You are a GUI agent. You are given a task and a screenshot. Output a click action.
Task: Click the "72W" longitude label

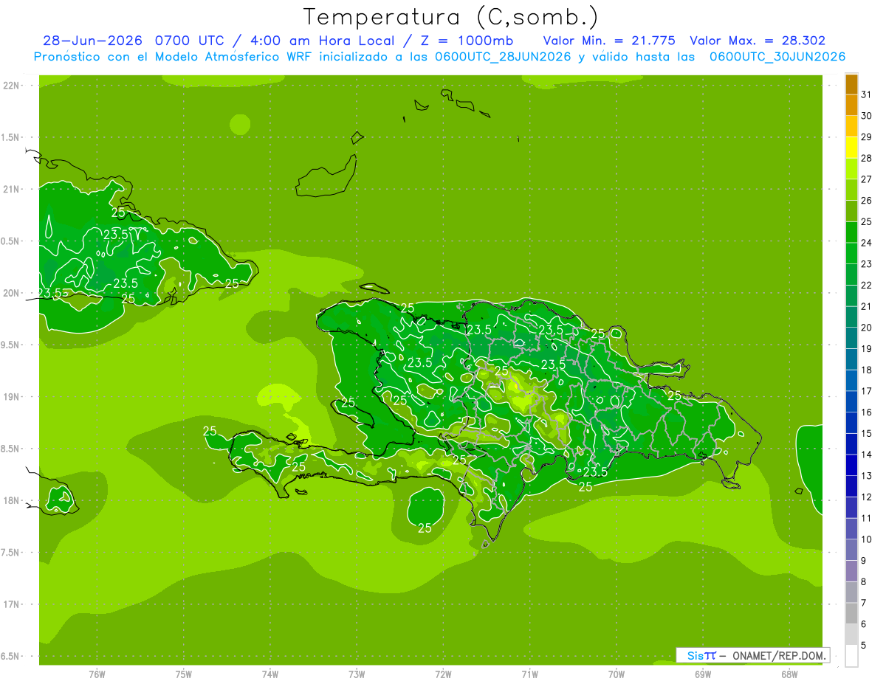pyautogui.click(x=443, y=674)
